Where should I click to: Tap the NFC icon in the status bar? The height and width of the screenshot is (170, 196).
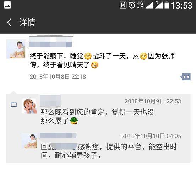click(123, 5)
